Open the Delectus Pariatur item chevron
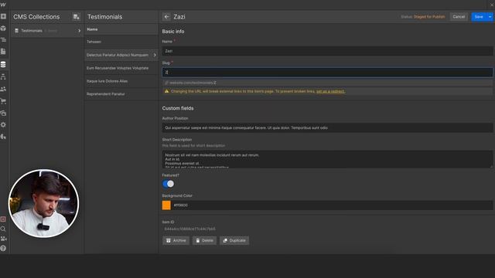Screen dimensions: 495x278 [x=155, y=55]
